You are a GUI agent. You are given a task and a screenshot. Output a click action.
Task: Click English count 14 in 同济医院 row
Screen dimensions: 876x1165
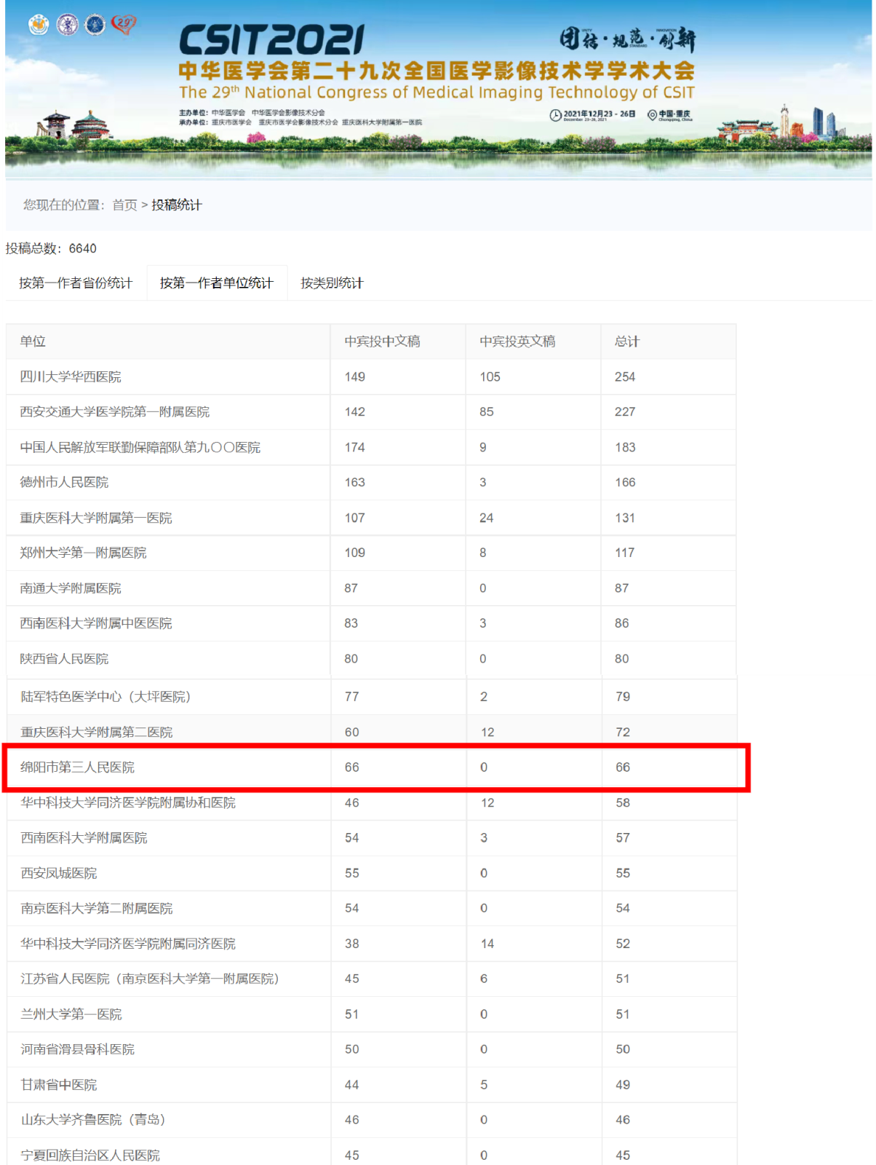point(487,944)
